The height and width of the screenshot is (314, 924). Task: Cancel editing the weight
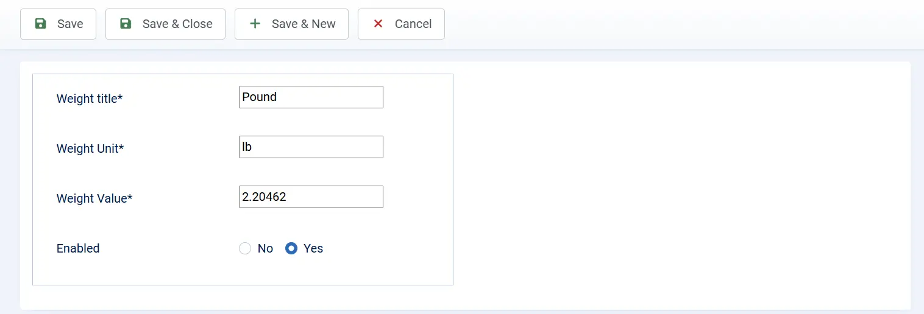coord(401,24)
